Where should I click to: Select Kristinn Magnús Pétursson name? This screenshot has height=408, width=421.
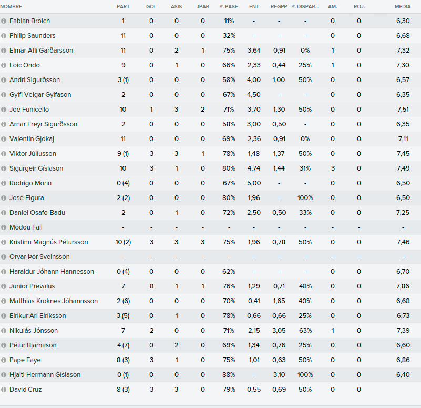pyautogui.click(x=48, y=242)
